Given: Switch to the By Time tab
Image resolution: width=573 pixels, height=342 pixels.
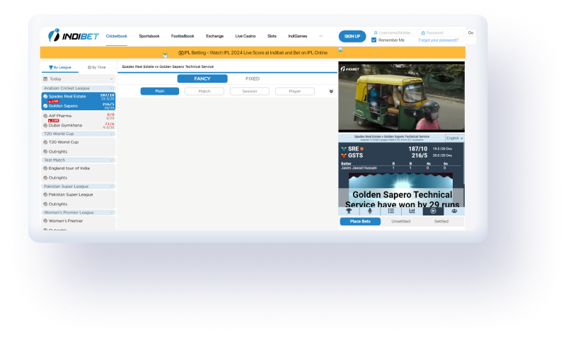Looking at the screenshot, I should (x=97, y=67).
